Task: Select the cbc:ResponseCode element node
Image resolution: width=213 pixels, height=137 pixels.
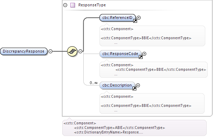Action: [x=121, y=54]
